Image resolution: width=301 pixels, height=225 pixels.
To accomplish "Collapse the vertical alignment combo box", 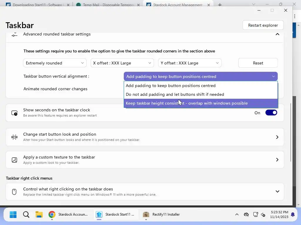I will pyautogui.click(x=200, y=76).
